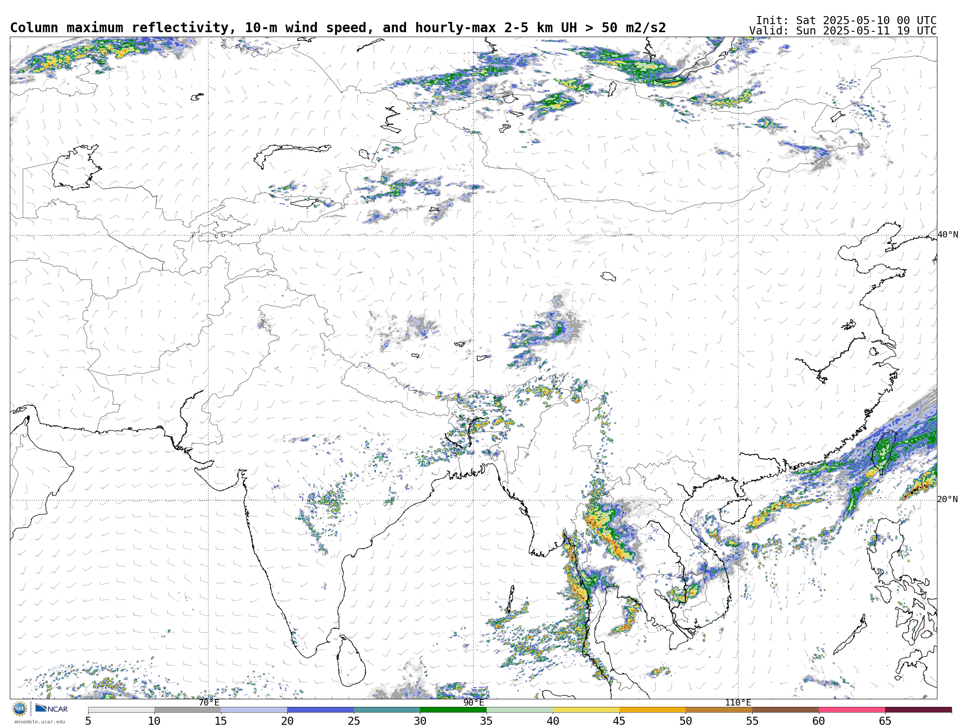
Task: Click the 20°N latitude label
Action: [948, 499]
